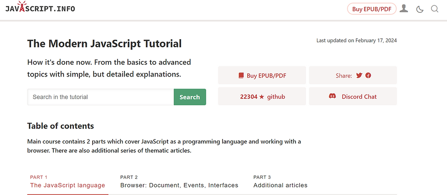Select Part 1 The JavaScript language tab

click(x=68, y=182)
